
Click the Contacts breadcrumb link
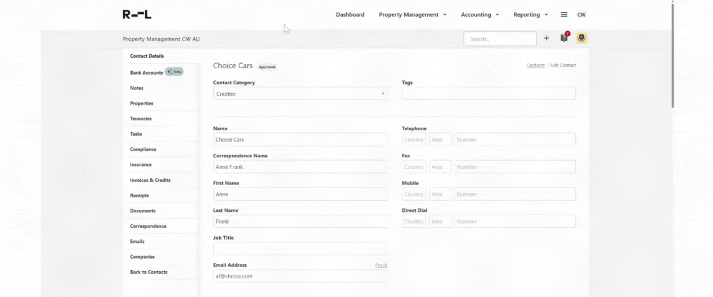(535, 65)
